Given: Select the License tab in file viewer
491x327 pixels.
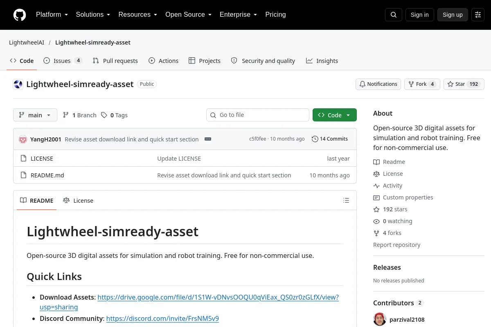Looking at the screenshot, I should (x=78, y=200).
